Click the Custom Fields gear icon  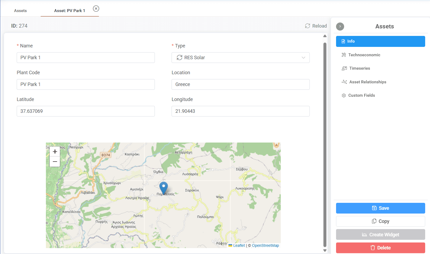click(x=344, y=95)
